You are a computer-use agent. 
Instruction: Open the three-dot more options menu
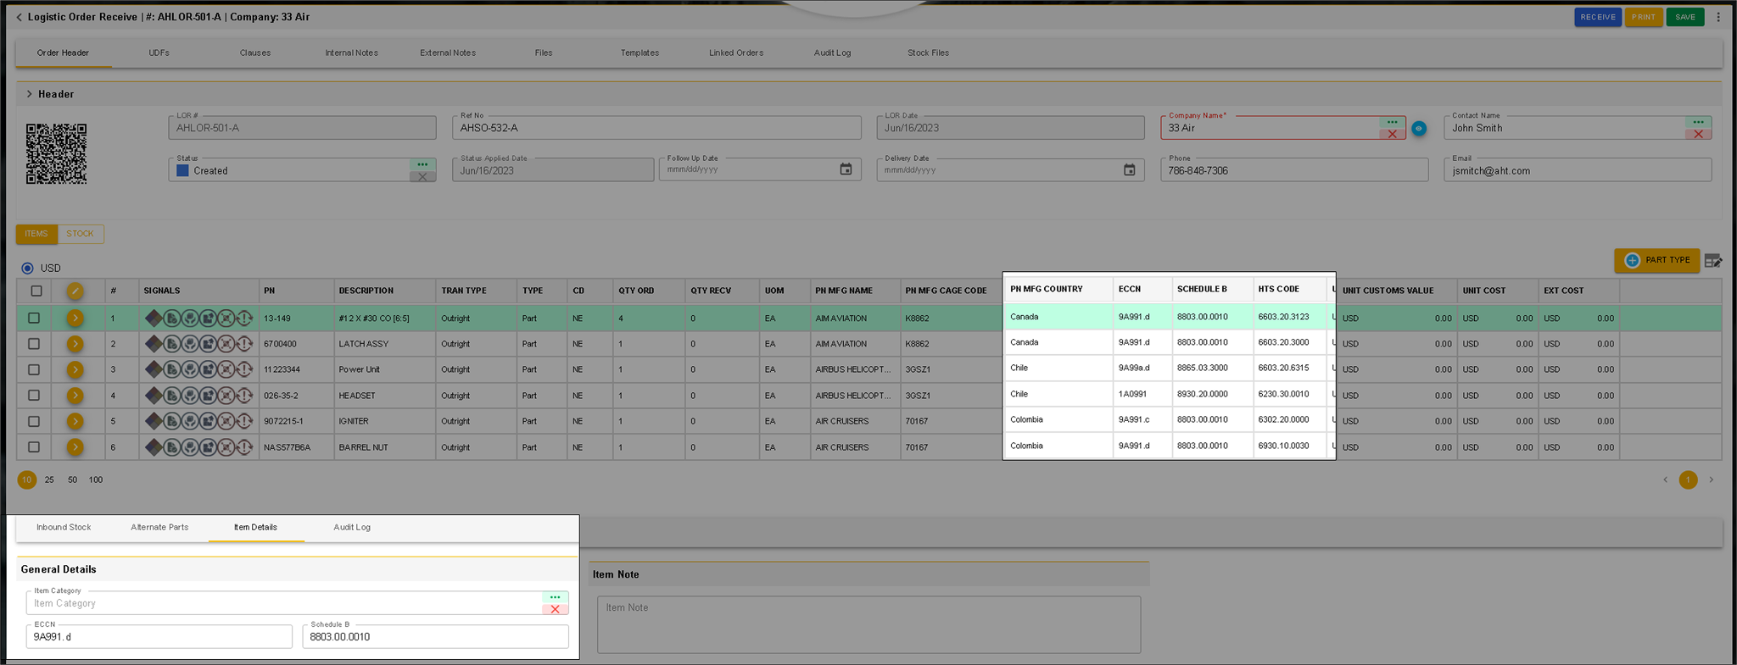(x=1718, y=17)
